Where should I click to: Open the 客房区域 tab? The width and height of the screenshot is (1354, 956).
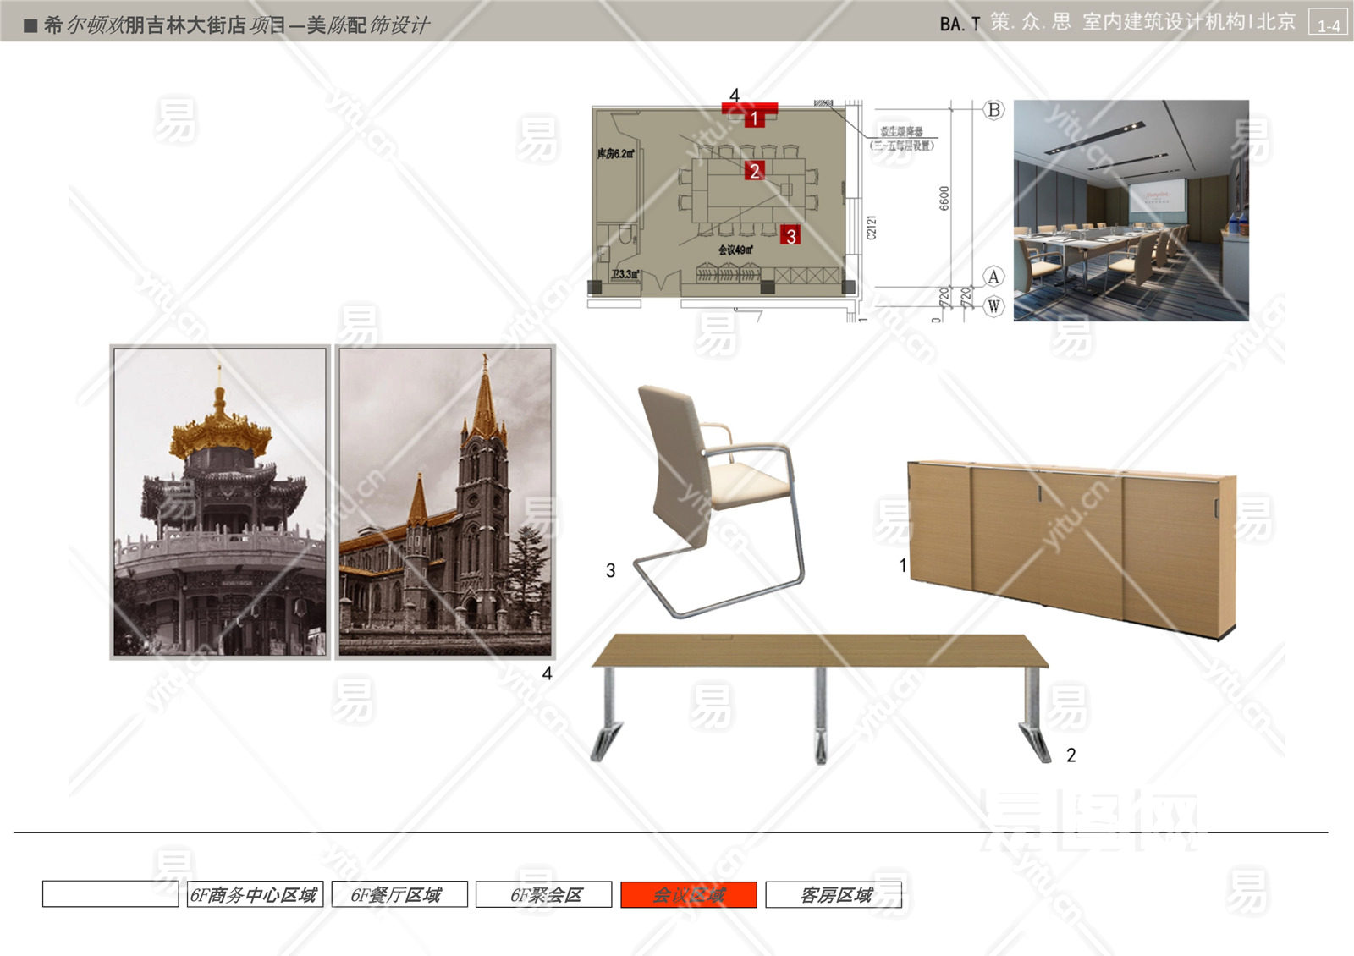point(834,894)
